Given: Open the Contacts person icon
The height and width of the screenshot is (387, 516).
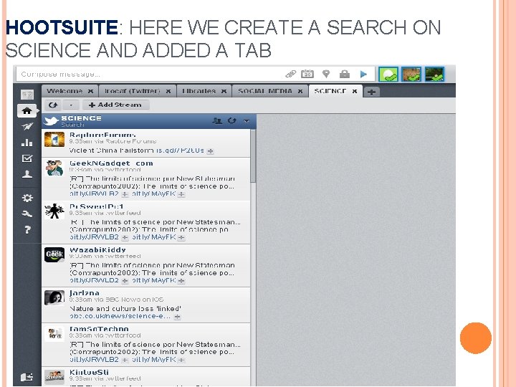Looking at the screenshot, I should (x=27, y=174).
